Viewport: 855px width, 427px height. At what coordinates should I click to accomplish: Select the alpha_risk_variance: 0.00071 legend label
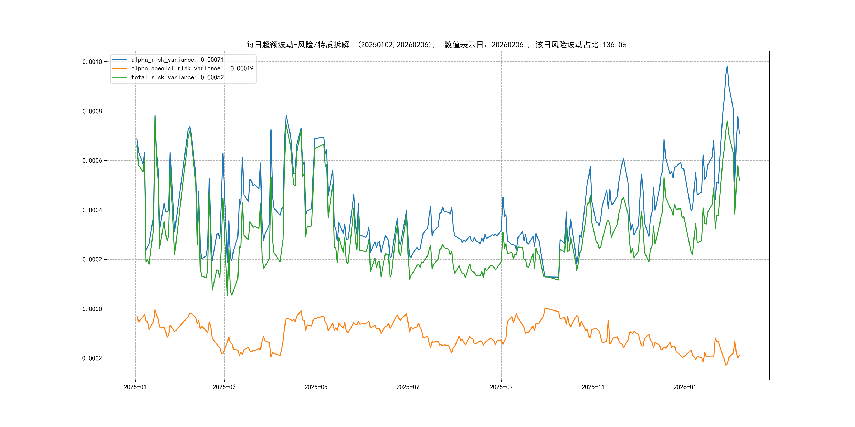click(x=177, y=60)
